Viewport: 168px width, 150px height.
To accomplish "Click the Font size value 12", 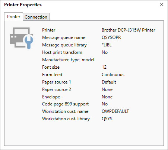I will [x=104, y=67].
